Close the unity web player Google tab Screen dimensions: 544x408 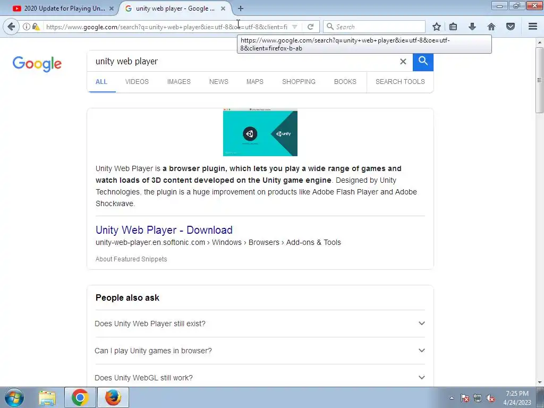(x=223, y=8)
